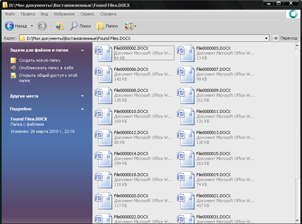Open the Справка menu
Viewport: 302px width, 224px height.
[x=108, y=14]
